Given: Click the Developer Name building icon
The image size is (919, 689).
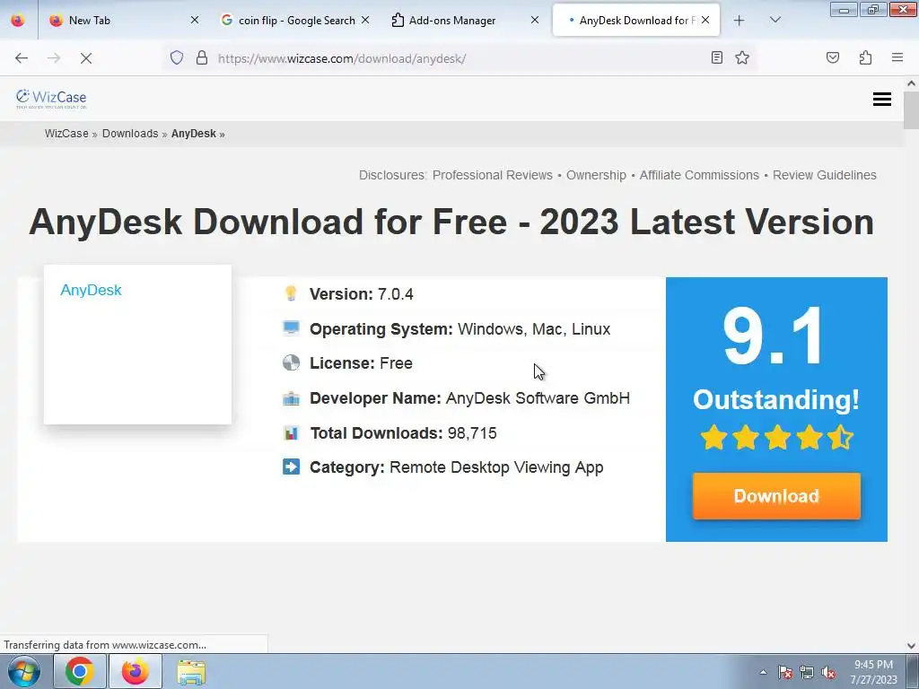Looking at the screenshot, I should tap(291, 398).
